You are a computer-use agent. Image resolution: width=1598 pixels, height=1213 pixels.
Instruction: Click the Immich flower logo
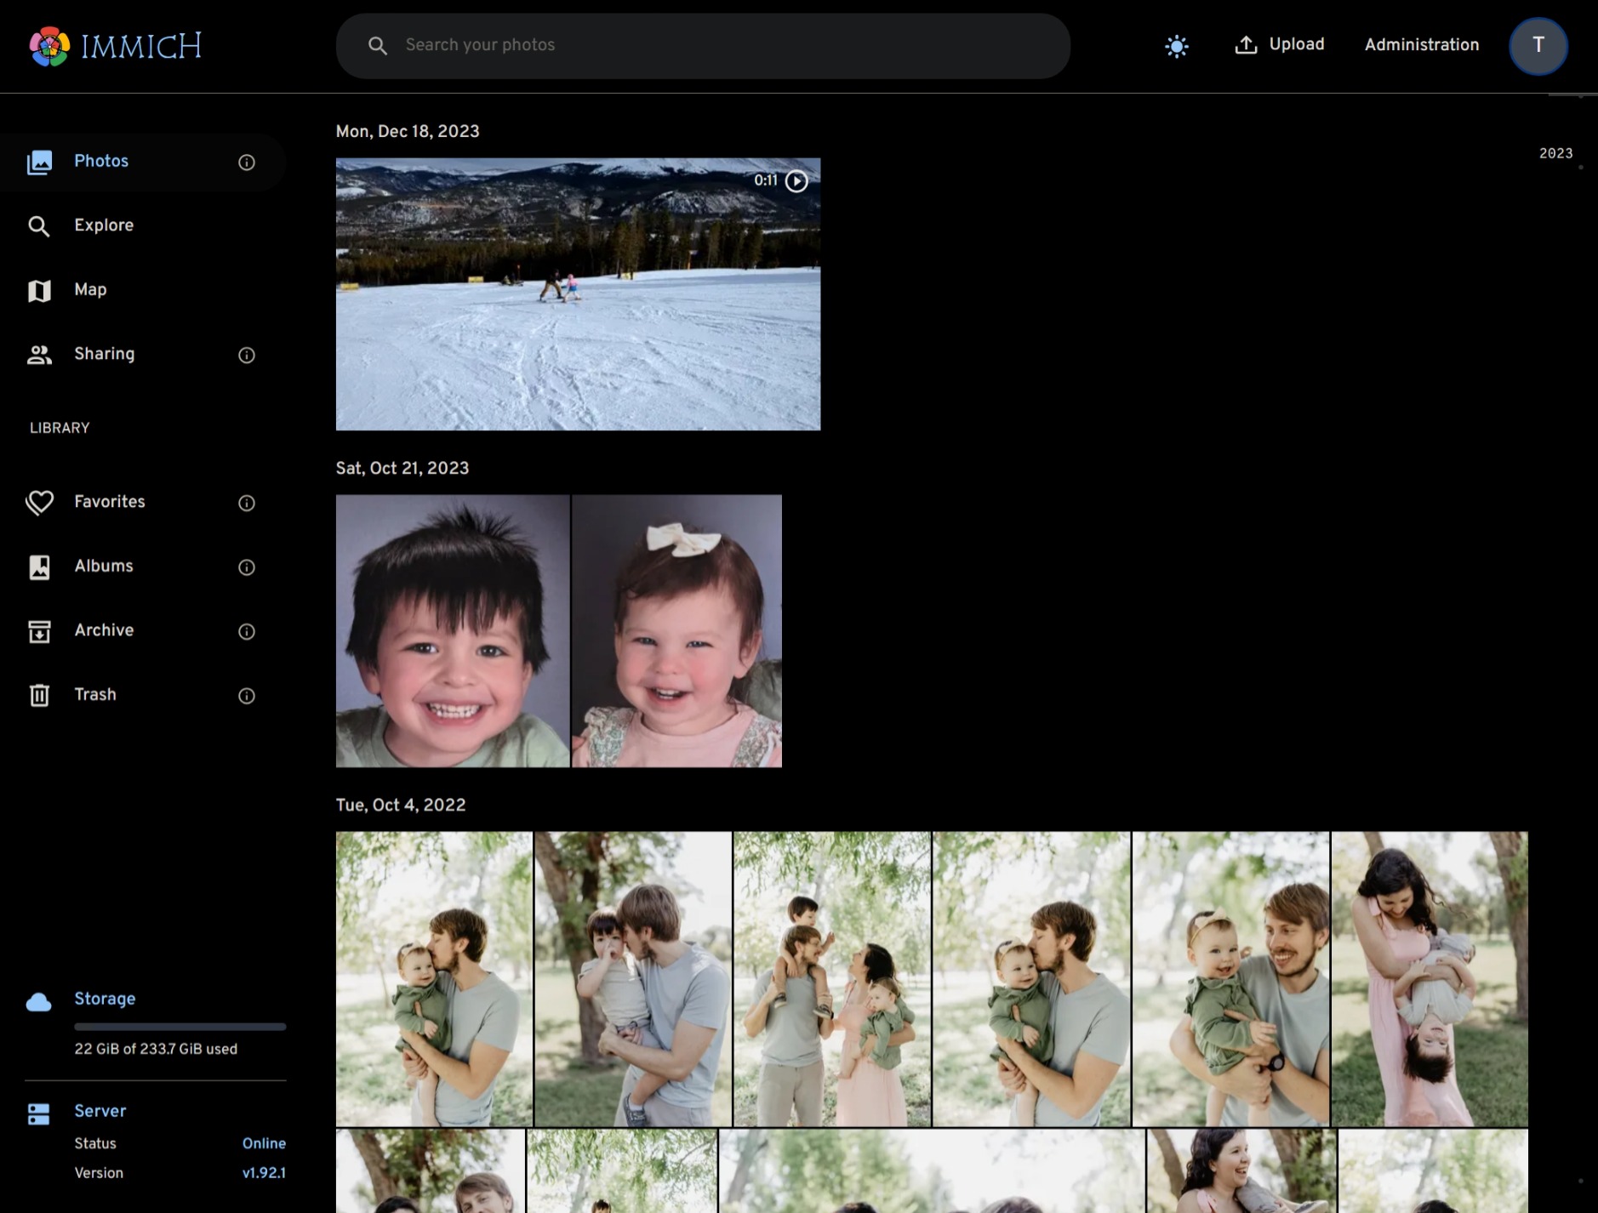click(49, 45)
